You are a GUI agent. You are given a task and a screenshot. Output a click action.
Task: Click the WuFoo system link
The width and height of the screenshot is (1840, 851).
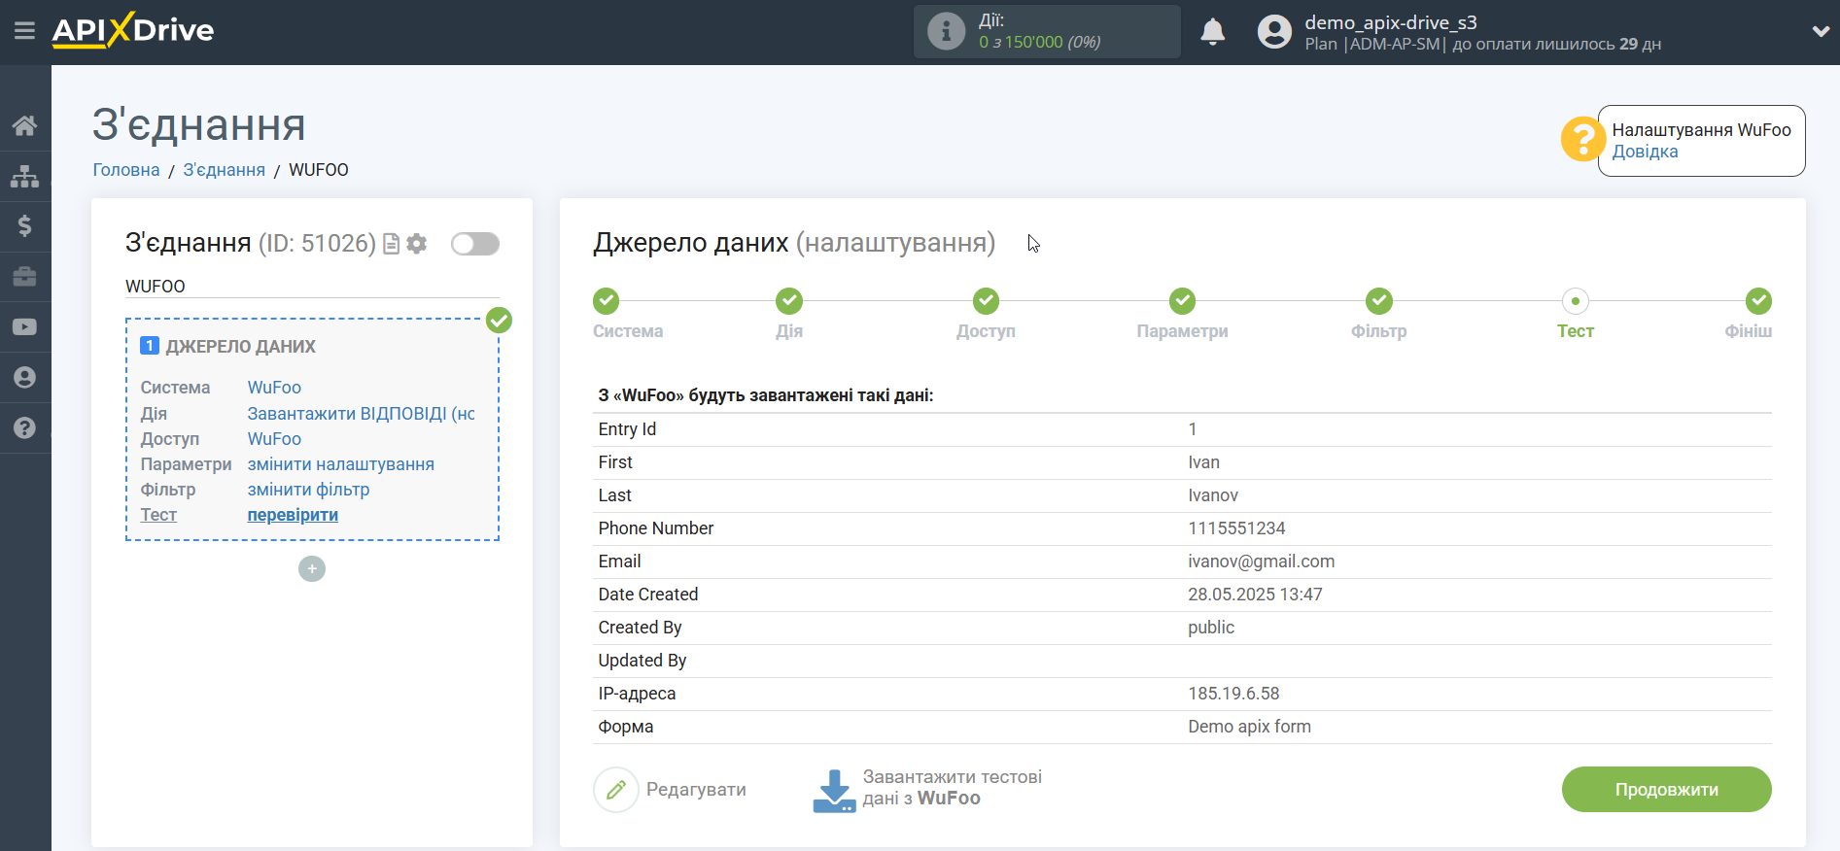click(274, 388)
